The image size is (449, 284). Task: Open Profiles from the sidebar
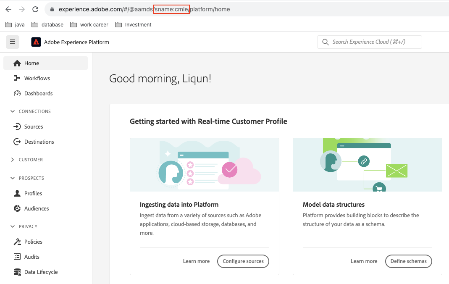(x=33, y=193)
